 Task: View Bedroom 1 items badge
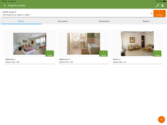click(x=50, y=53)
